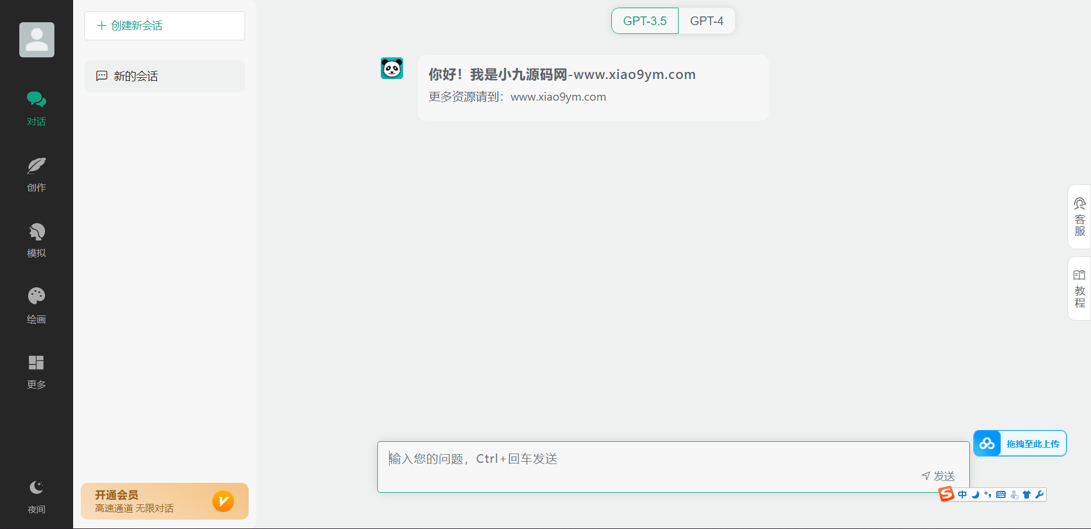Click the 开通会员 membership banner
Screen dimensions: 1091x529
click(164, 501)
